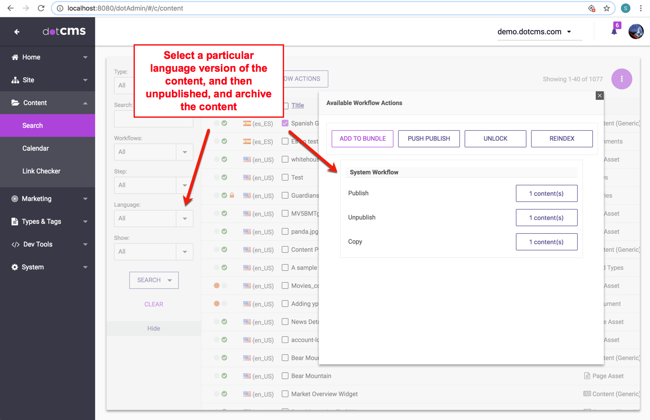Viewport: 650px width, 420px height.
Task: Expand the Workflows filter dropdown
Action: pos(184,152)
